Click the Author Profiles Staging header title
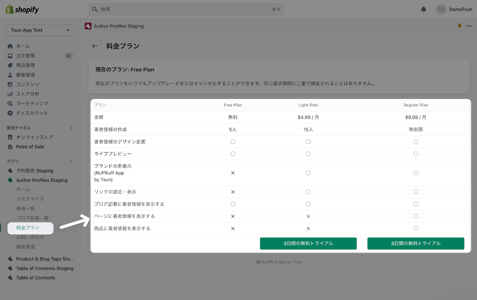Image resolution: width=477 pixels, height=300 pixels. (119, 26)
